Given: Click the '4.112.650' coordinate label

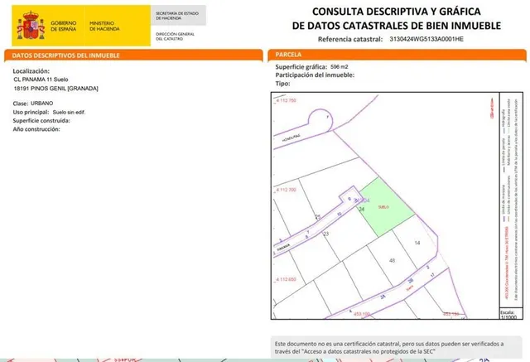Looking at the screenshot, I should click(286, 279).
